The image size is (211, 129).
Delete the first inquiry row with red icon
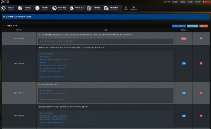pos(201,39)
